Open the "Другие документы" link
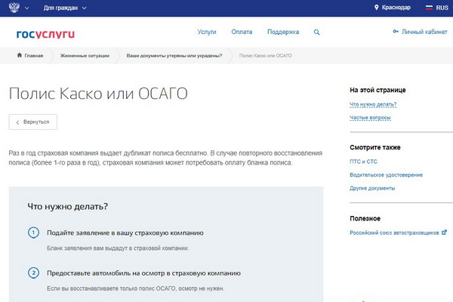The height and width of the screenshot is (302, 453). [372, 188]
